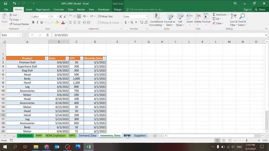Click the Undo arrow icon
The width and height of the screenshot is (269, 151).
(x=14, y=3)
